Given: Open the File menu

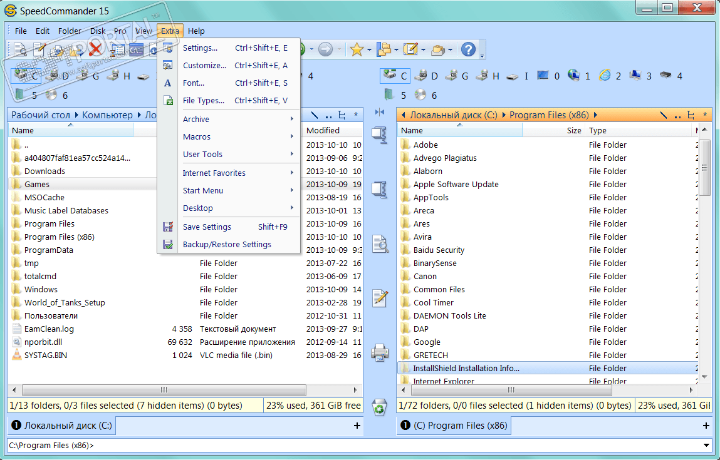Looking at the screenshot, I should [21, 31].
